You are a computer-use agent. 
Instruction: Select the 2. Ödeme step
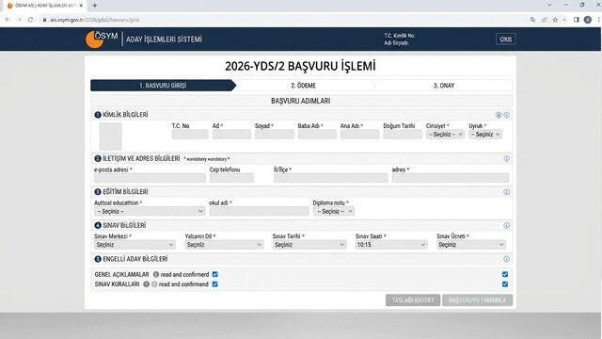pos(303,86)
